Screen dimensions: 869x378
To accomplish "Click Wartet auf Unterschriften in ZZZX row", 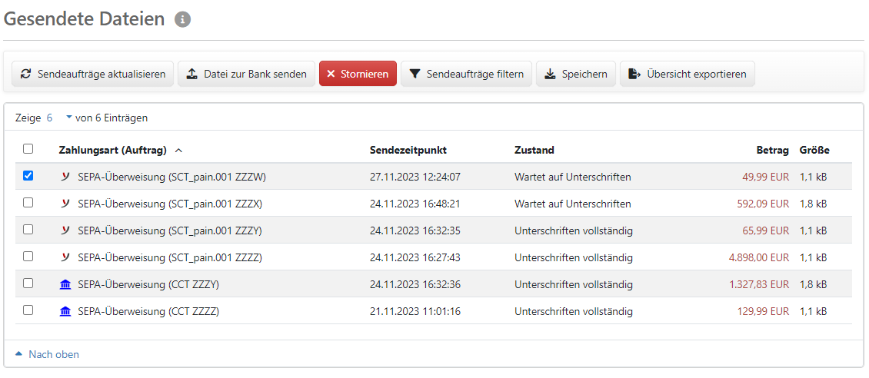I will click(x=572, y=204).
